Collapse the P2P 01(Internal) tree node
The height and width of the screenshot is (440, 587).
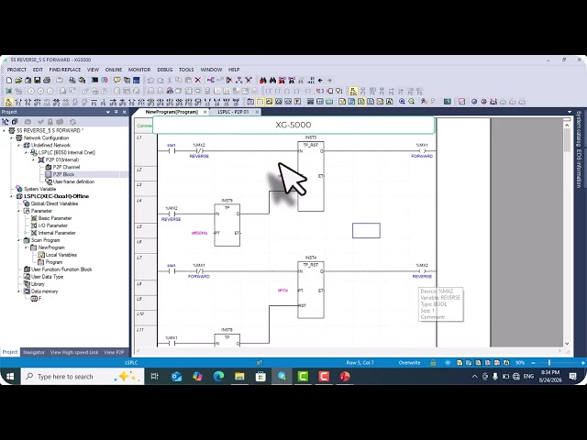33,159
